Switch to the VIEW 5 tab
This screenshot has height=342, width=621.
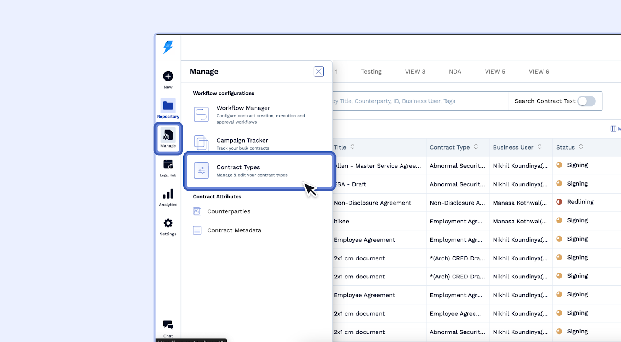[495, 72]
